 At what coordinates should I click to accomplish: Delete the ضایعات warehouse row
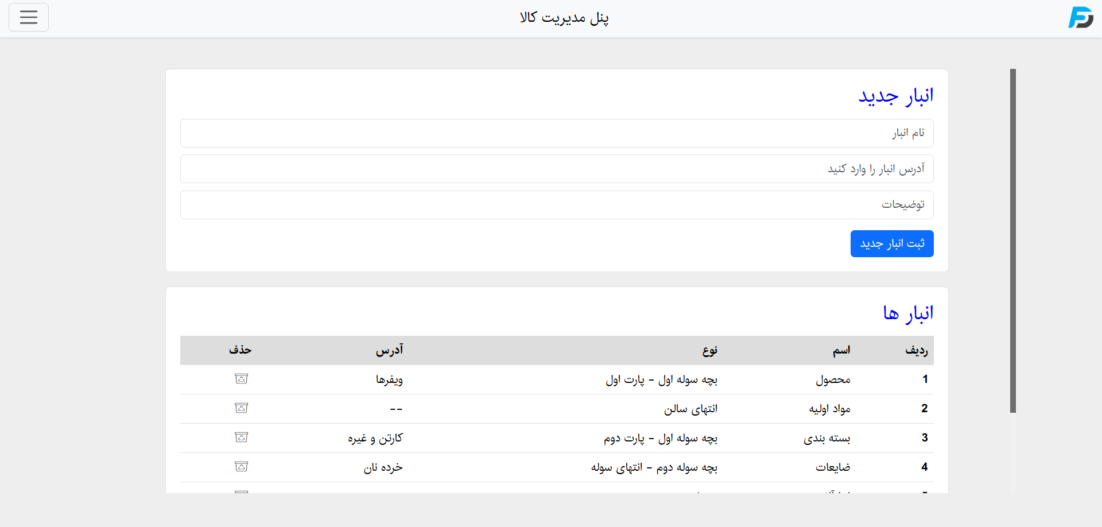pos(242,467)
